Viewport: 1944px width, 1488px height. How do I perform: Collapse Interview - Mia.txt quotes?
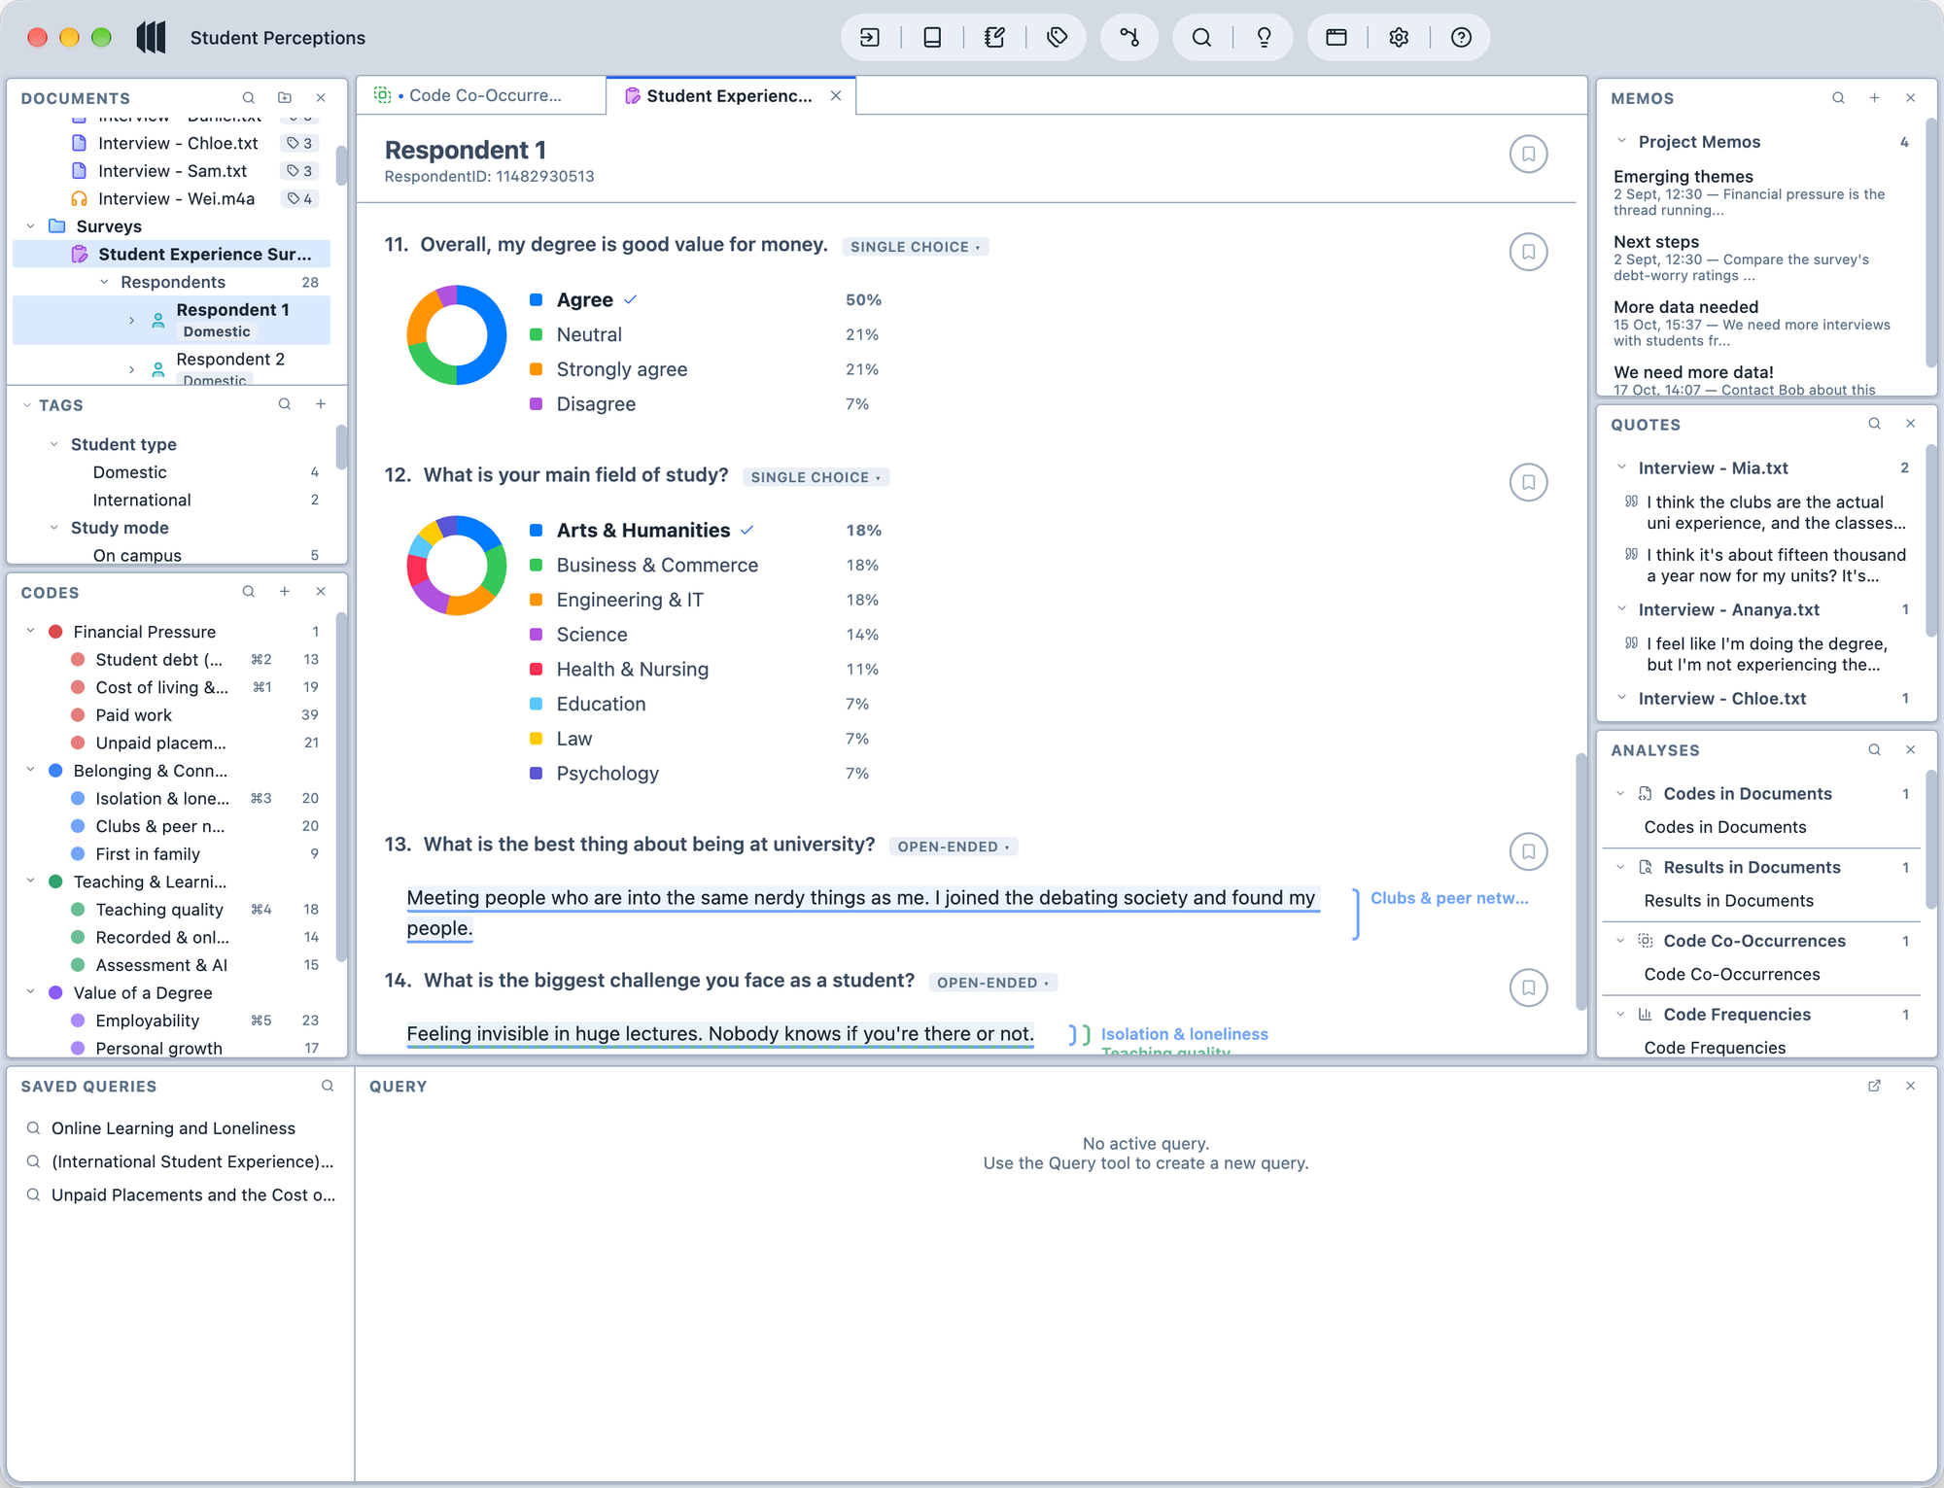coord(1621,468)
